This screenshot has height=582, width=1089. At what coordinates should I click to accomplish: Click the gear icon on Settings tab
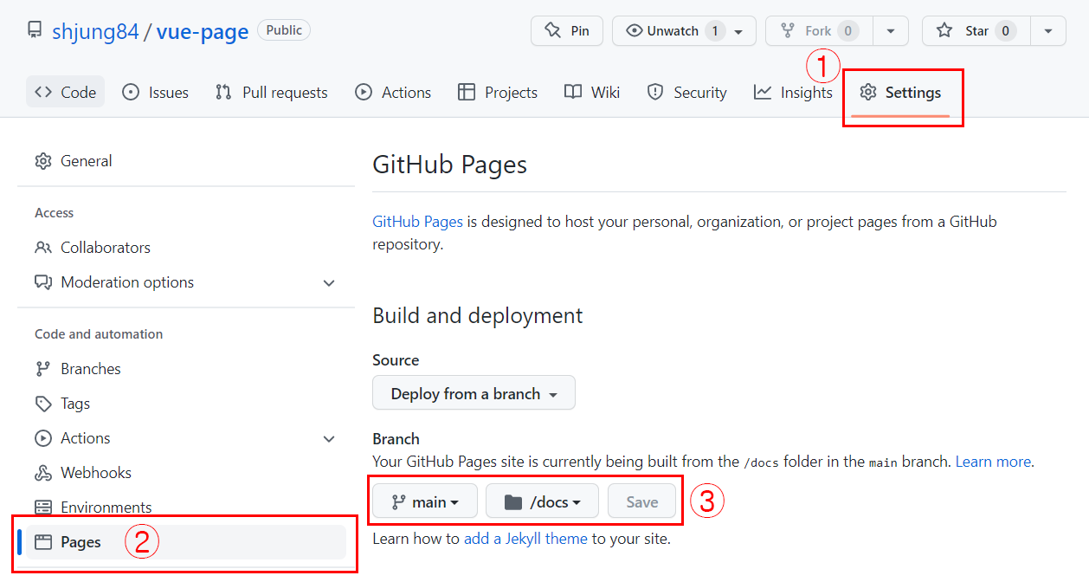point(868,92)
